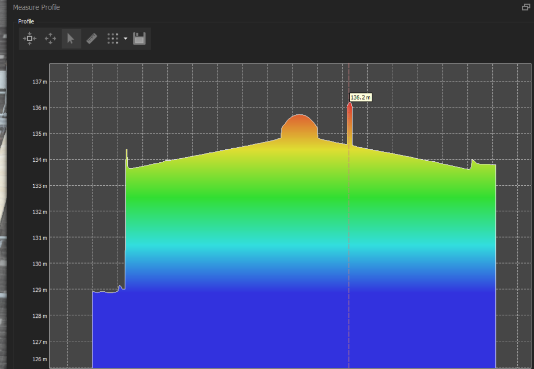Select the pan/move profile tool
Screen dimensions: 534x369
click(51, 39)
